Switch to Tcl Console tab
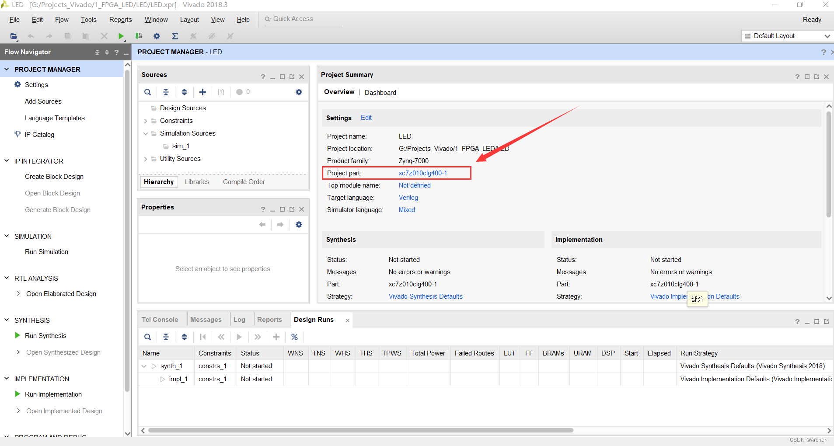The width and height of the screenshot is (834, 446). click(x=160, y=320)
